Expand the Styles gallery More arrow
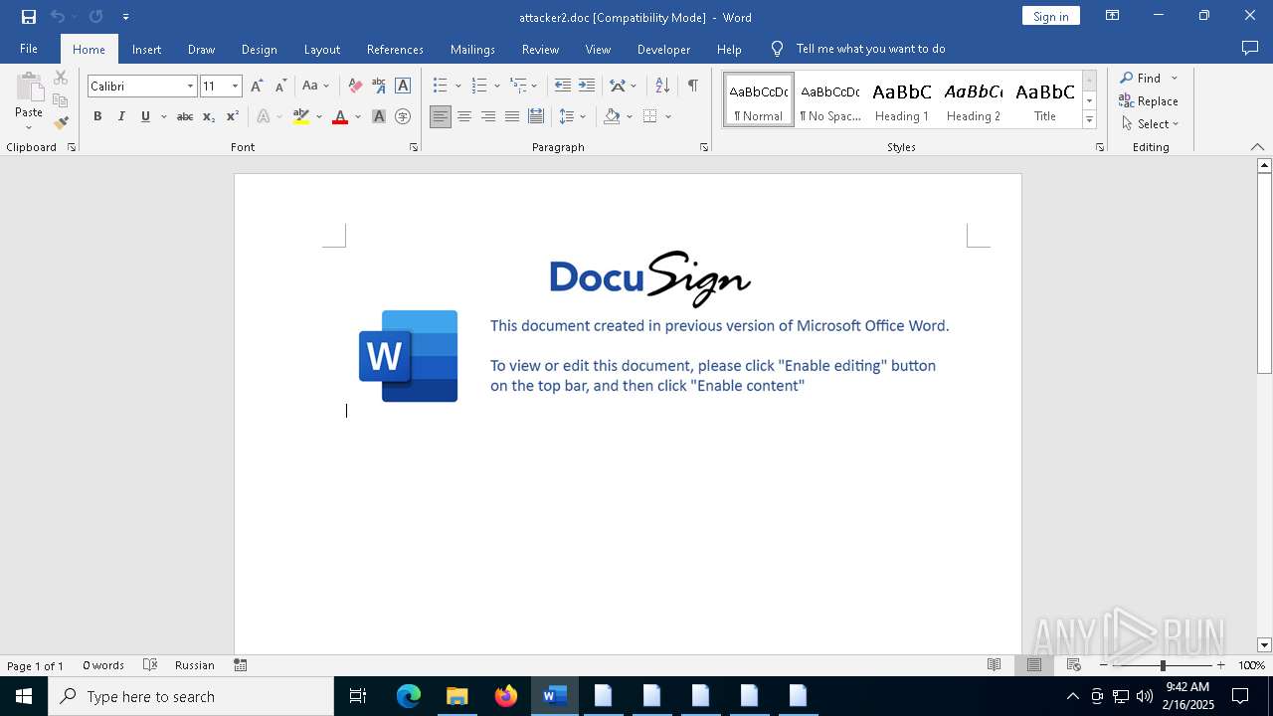Image resolution: width=1273 pixels, height=716 pixels. pyautogui.click(x=1089, y=120)
